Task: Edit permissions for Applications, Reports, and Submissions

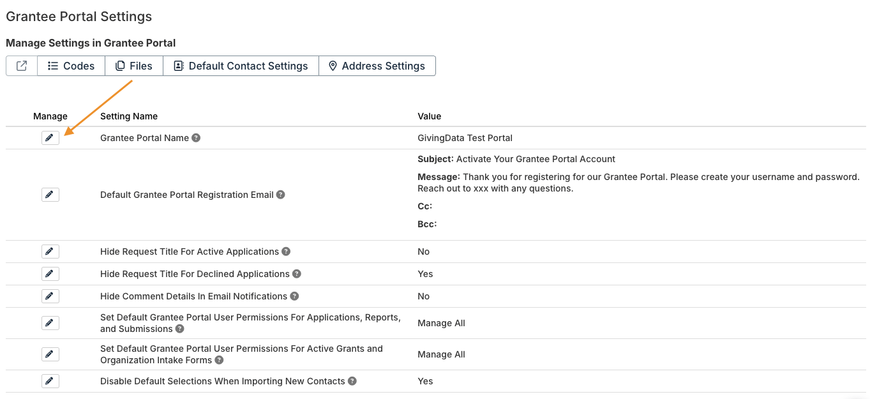Action: click(x=50, y=322)
